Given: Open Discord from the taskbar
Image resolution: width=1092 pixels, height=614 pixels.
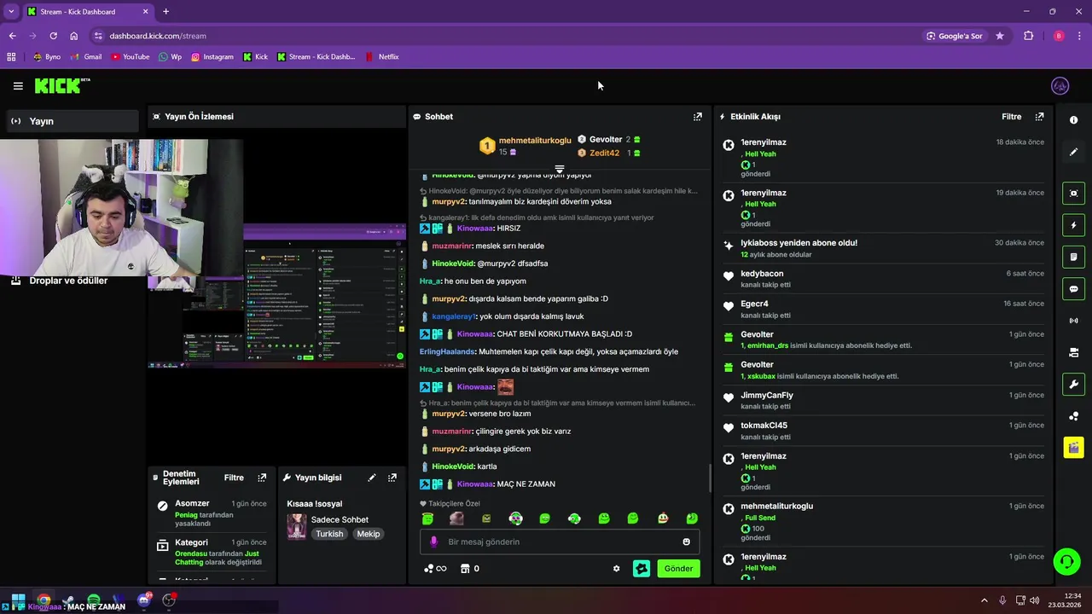Looking at the screenshot, I should [x=144, y=600].
